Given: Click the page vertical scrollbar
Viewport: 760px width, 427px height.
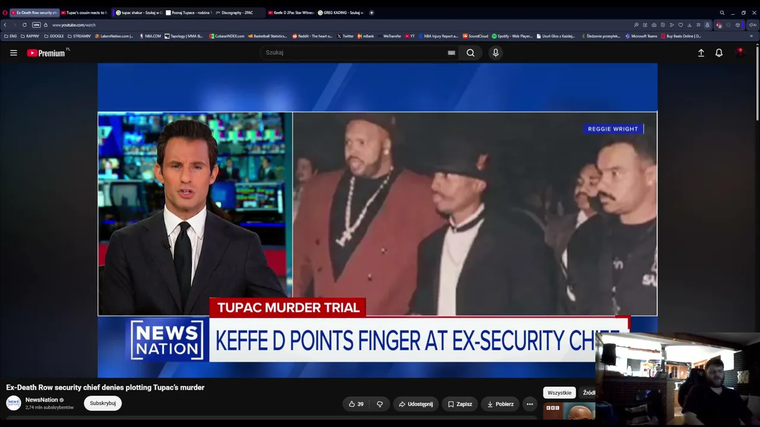Looking at the screenshot, I should pos(758,83).
